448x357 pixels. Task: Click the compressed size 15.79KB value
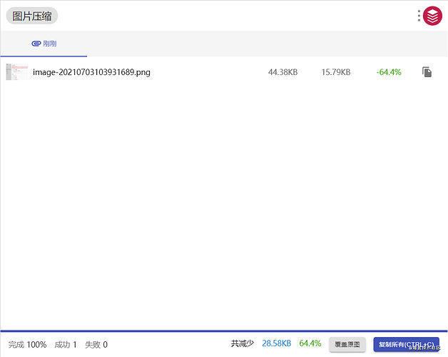(336, 72)
